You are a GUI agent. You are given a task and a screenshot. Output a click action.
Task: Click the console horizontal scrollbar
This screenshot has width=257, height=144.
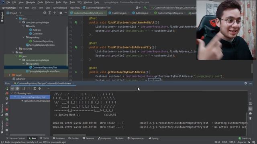[x=69, y=135]
